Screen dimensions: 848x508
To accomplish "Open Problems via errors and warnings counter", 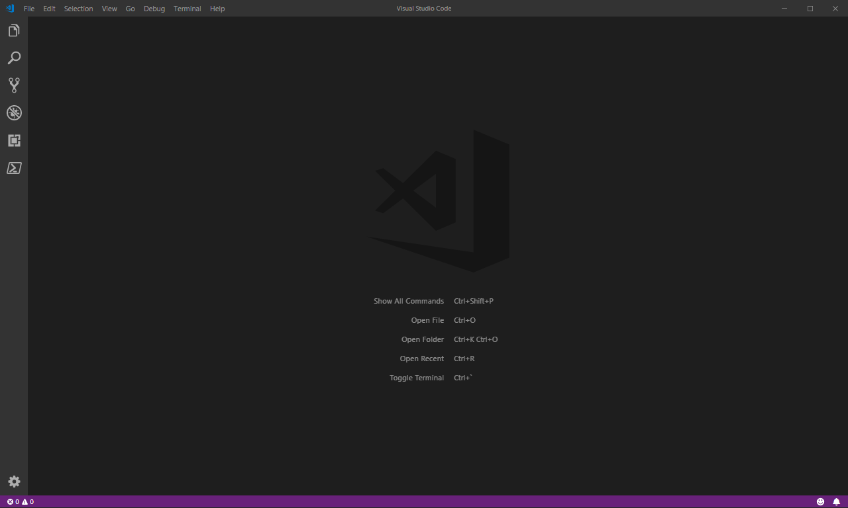I will tap(21, 502).
